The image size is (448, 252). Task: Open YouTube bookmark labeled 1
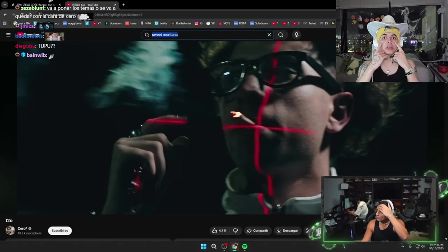point(275,23)
